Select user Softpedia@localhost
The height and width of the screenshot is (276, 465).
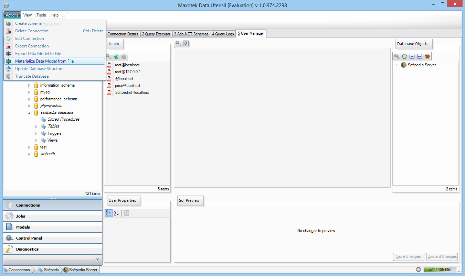pyautogui.click(x=132, y=92)
